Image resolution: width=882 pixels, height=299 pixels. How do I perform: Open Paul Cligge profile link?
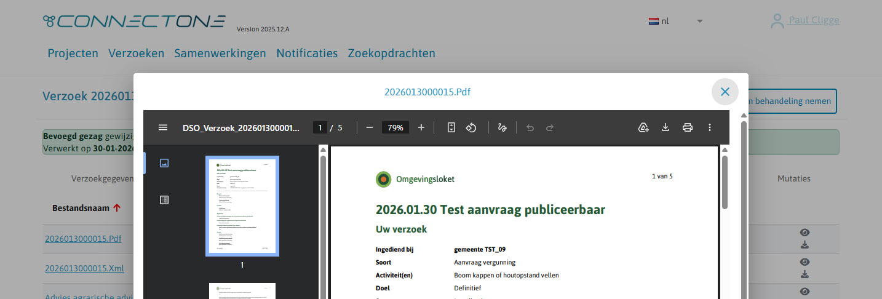[814, 20]
